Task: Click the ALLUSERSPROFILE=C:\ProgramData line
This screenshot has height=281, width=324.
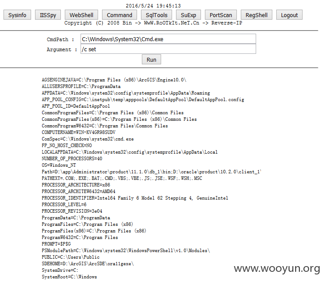Action: click(81, 86)
